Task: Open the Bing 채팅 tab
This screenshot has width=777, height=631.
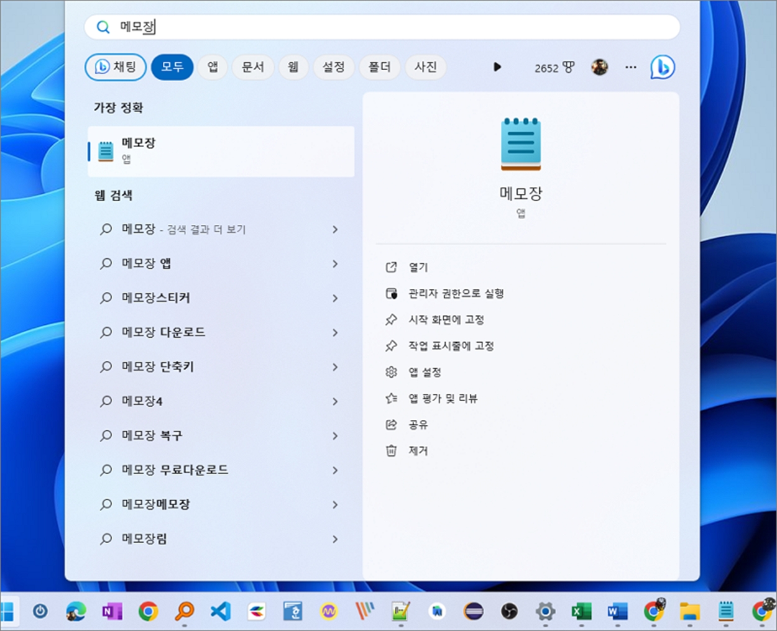Action: click(116, 67)
